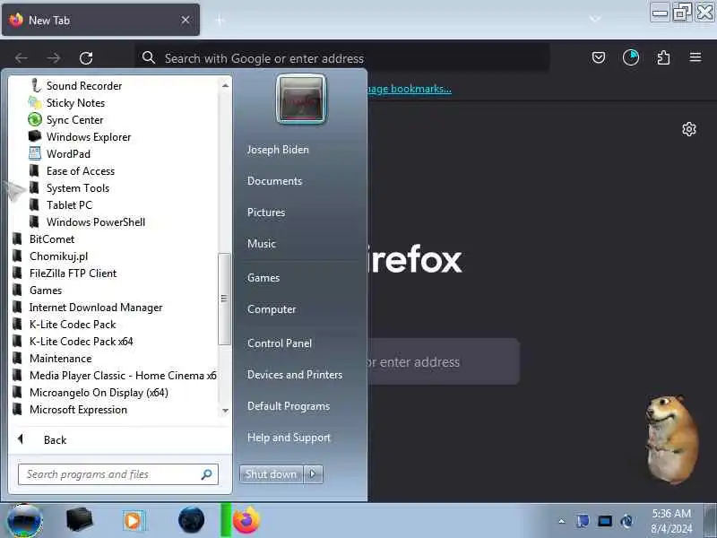The width and height of the screenshot is (717, 538).
Task: Click Firefox forward arrow
Action: click(54, 58)
